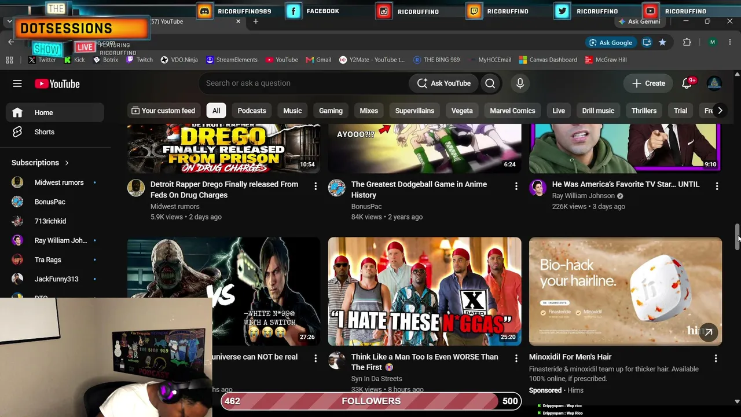
Task: Select the Drill music filter chip
Action: point(598,111)
